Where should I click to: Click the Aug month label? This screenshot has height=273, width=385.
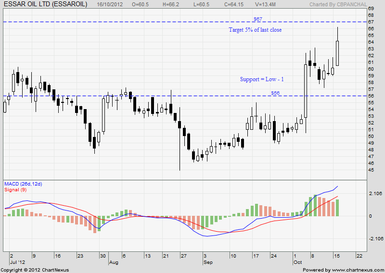[x=114, y=262]
